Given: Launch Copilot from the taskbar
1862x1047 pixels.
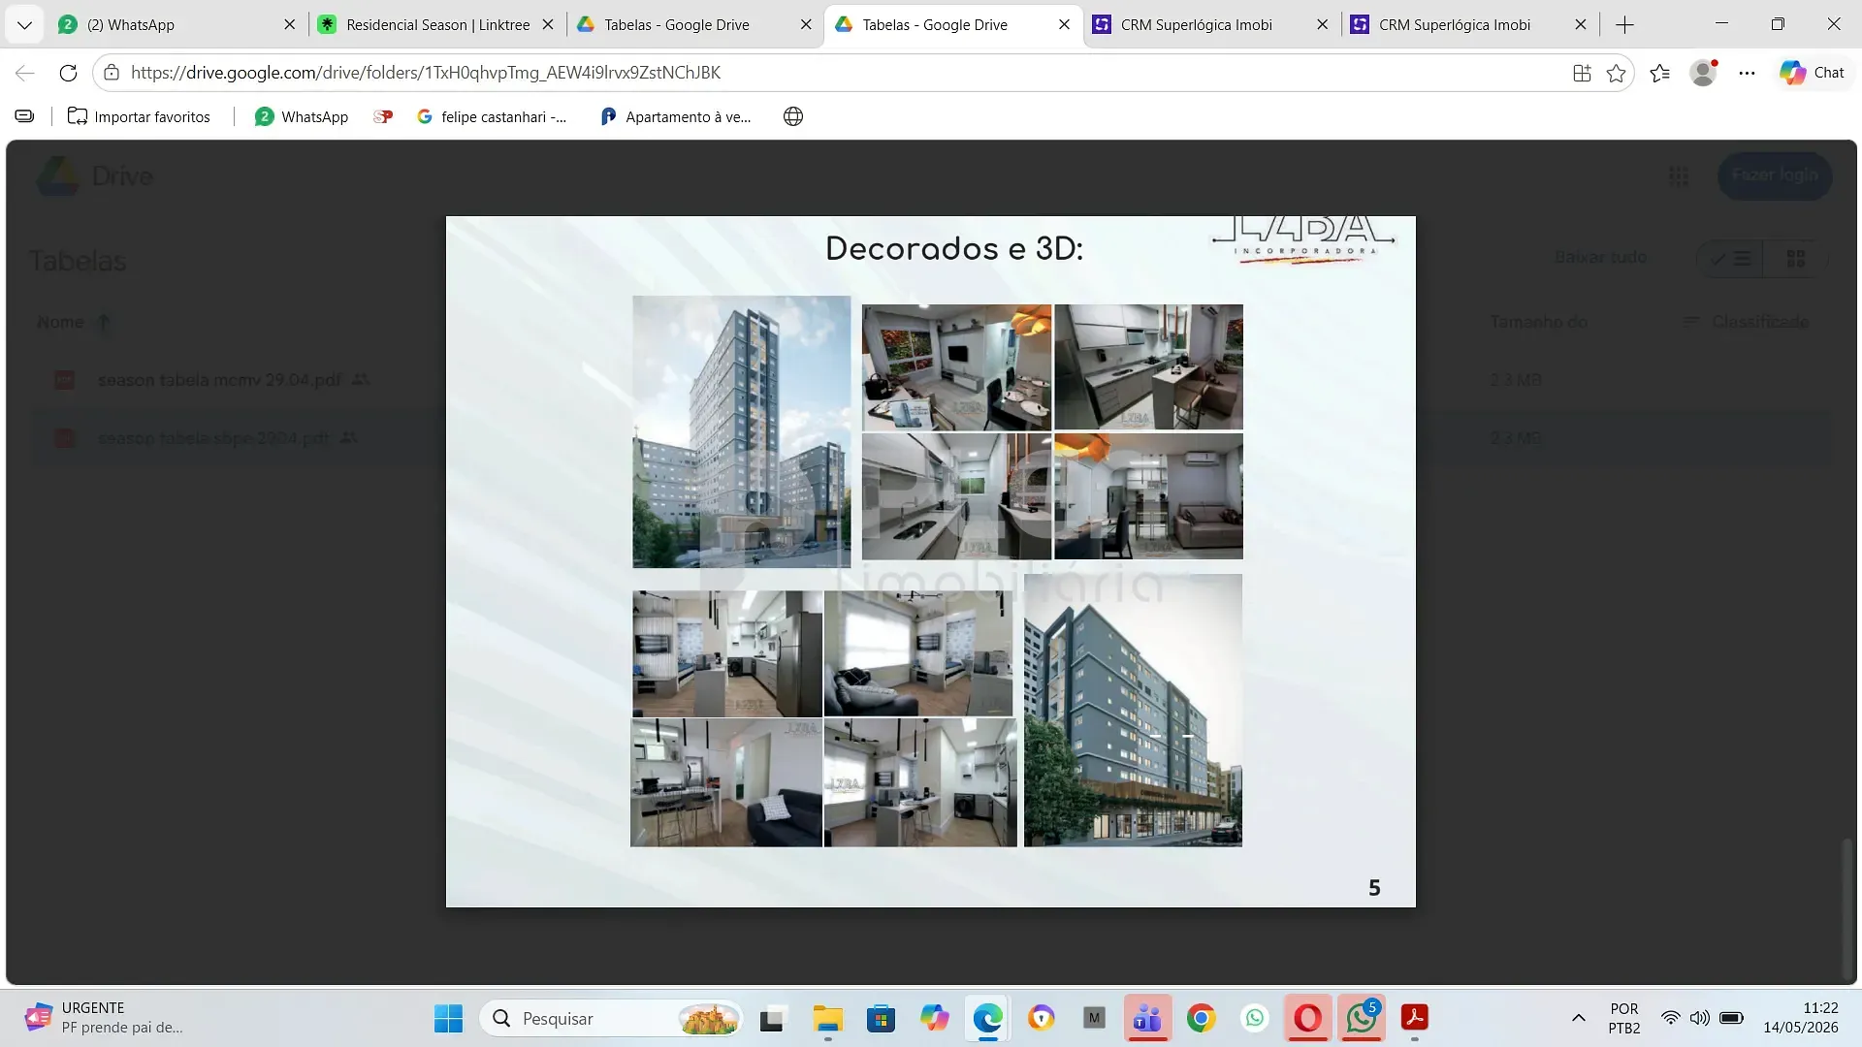Looking at the screenshot, I should pos(935,1019).
